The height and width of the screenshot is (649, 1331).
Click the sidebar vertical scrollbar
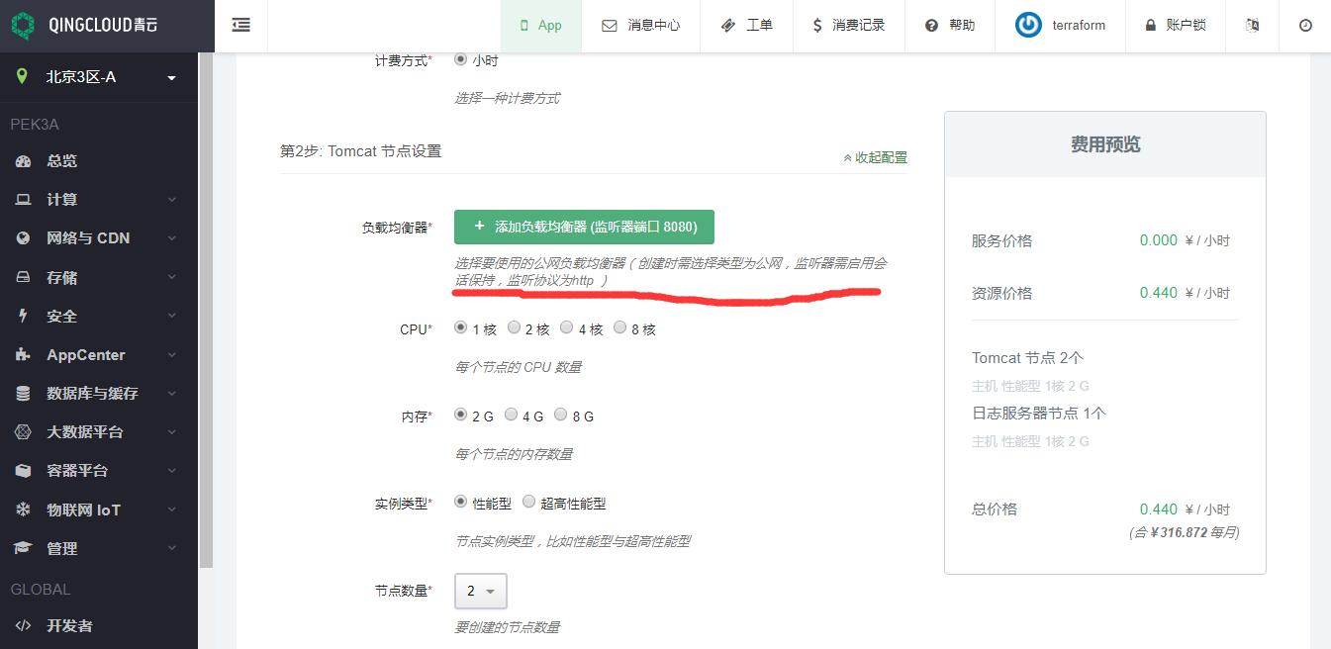point(207,297)
